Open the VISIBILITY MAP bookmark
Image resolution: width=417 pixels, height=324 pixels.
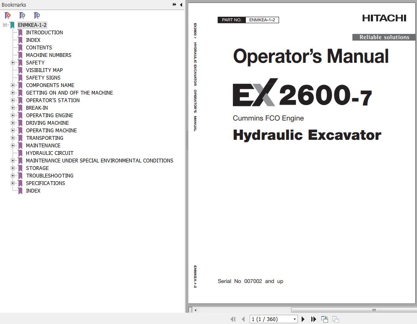click(44, 70)
